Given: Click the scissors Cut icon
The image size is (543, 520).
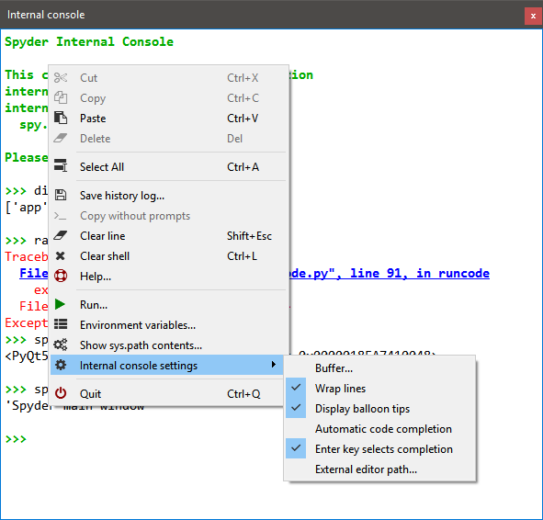Looking at the screenshot, I should point(61,77).
